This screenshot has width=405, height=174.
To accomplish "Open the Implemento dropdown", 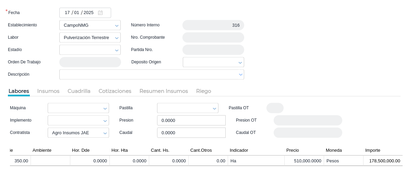I will (x=105, y=121).
